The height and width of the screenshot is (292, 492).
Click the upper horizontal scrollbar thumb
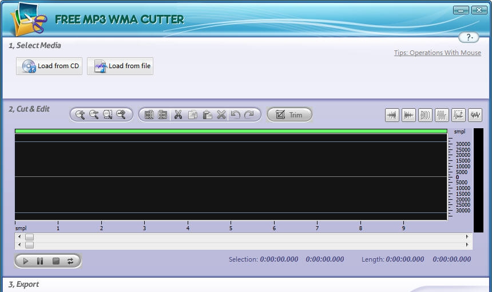tap(30, 236)
